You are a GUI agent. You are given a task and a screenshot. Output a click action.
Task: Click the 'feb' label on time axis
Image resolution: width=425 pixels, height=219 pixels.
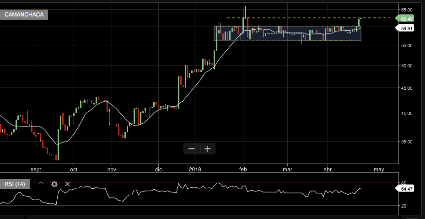pyautogui.click(x=243, y=169)
